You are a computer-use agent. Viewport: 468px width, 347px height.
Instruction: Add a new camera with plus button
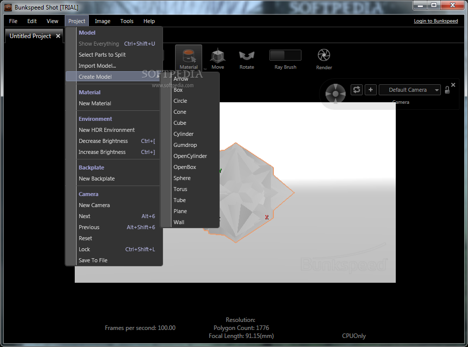pyautogui.click(x=370, y=90)
